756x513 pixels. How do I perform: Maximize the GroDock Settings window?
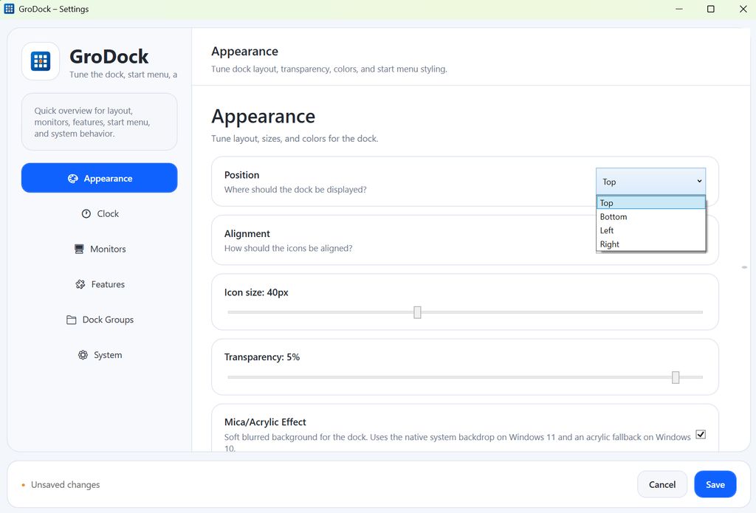coord(711,9)
